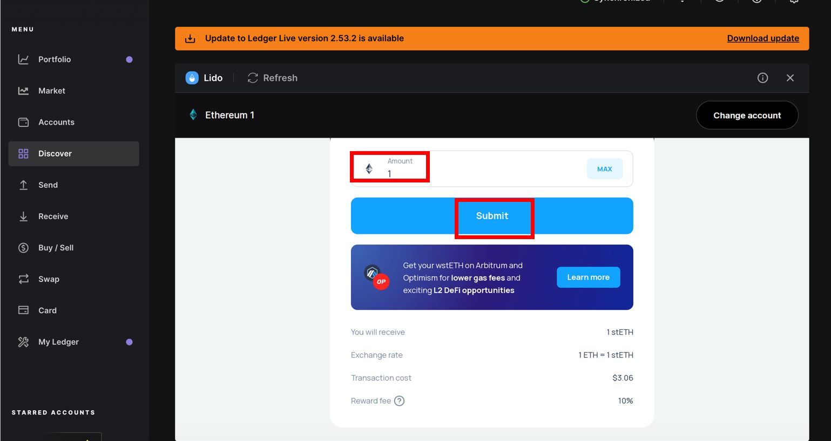Image resolution: width=831 pixels, height=441 pixels.
Task: Go to Accounts in the sidebar
Action: pyautogui.click(x=73, y=122)
